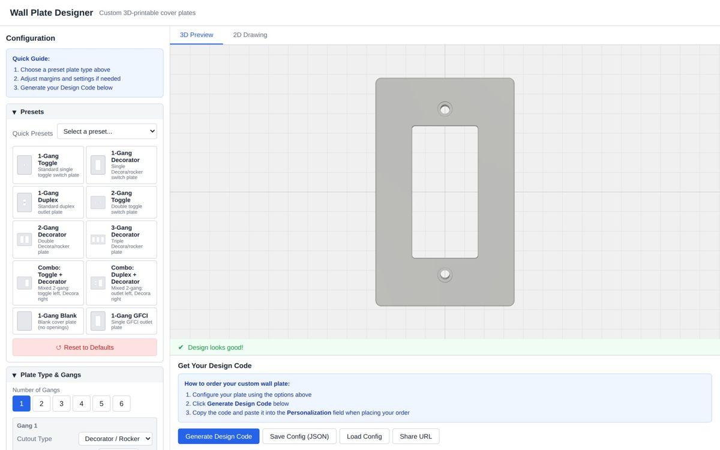Click Reset to Defaults button
This screenshot has width=720, height=450.
pyautogui.click(x=85, y=347)
